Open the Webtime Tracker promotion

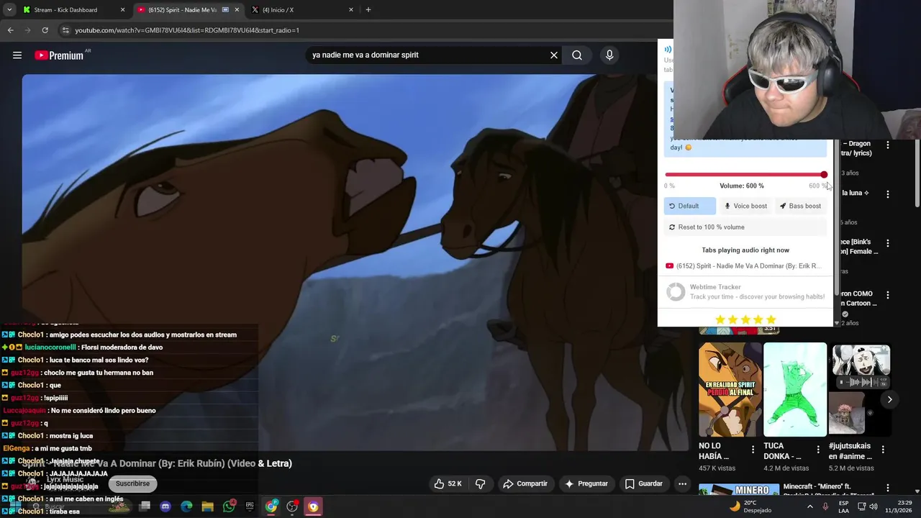pos(745,291)
